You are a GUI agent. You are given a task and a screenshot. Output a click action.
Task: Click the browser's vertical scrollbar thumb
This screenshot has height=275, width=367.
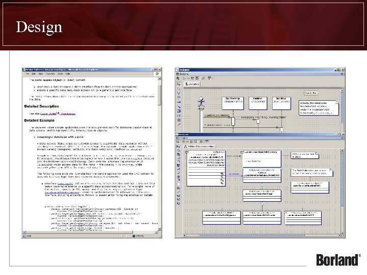coord(160,95)
